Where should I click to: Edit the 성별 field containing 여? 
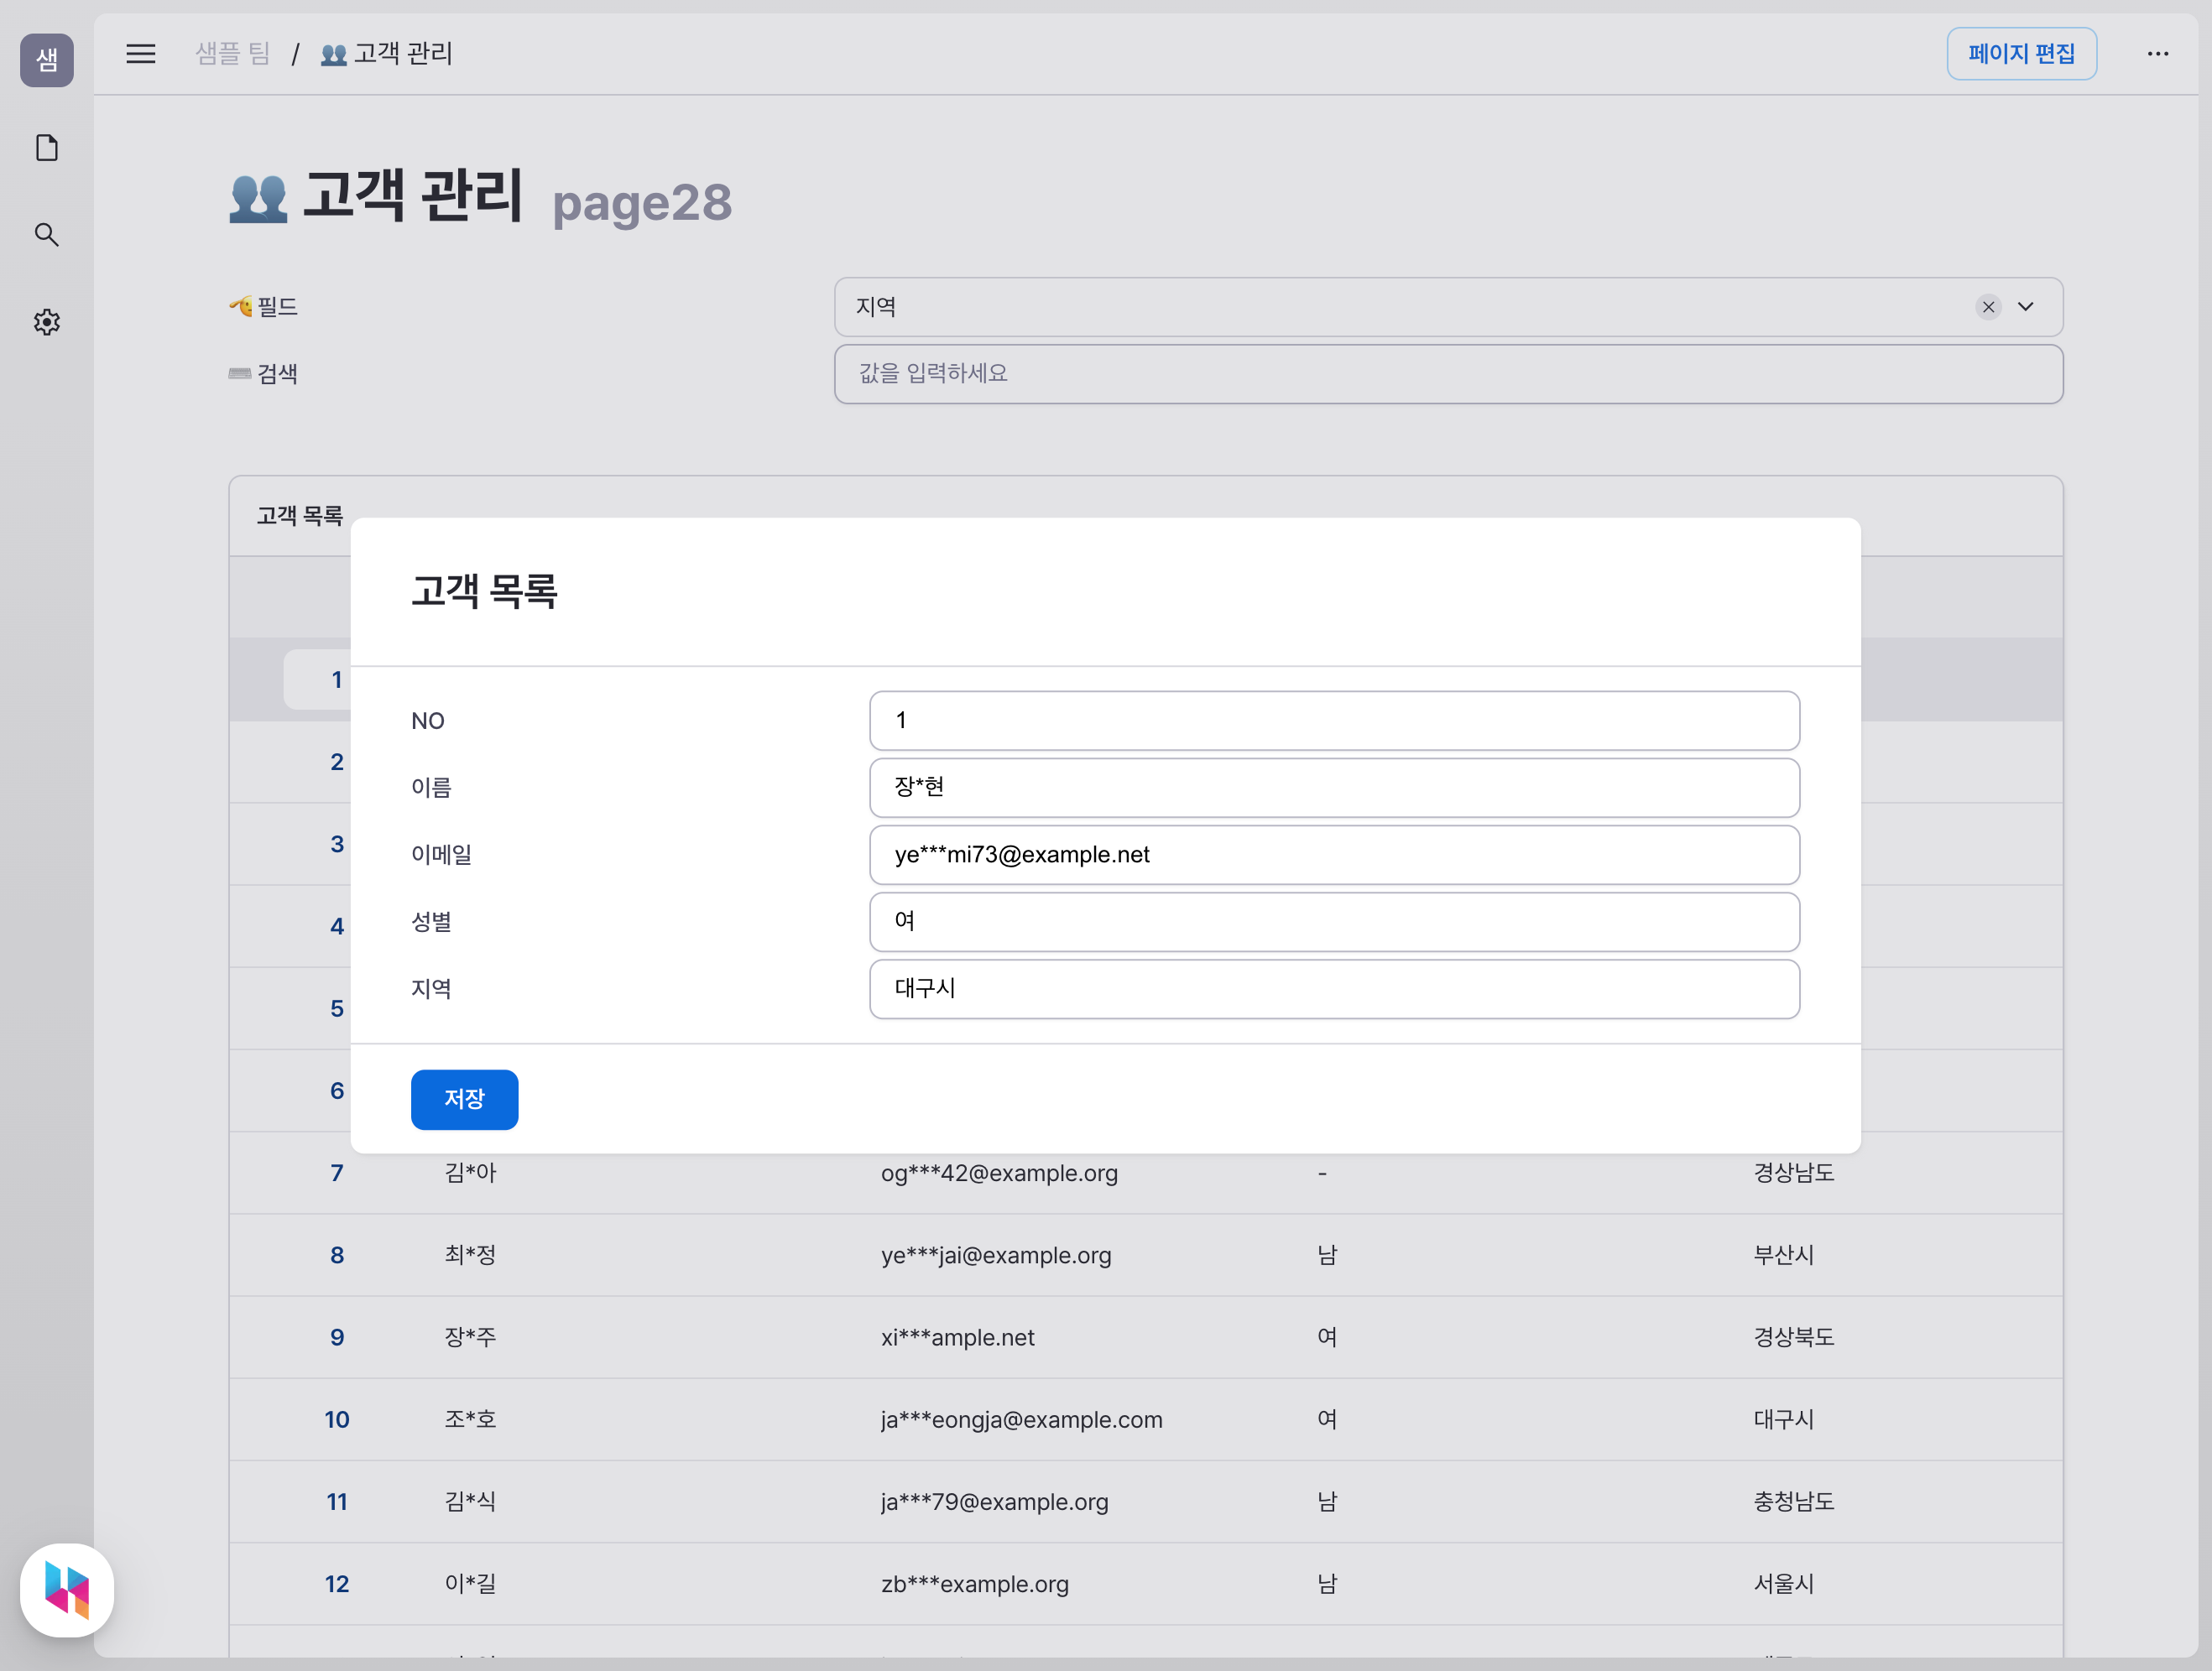coord(1334,921)
